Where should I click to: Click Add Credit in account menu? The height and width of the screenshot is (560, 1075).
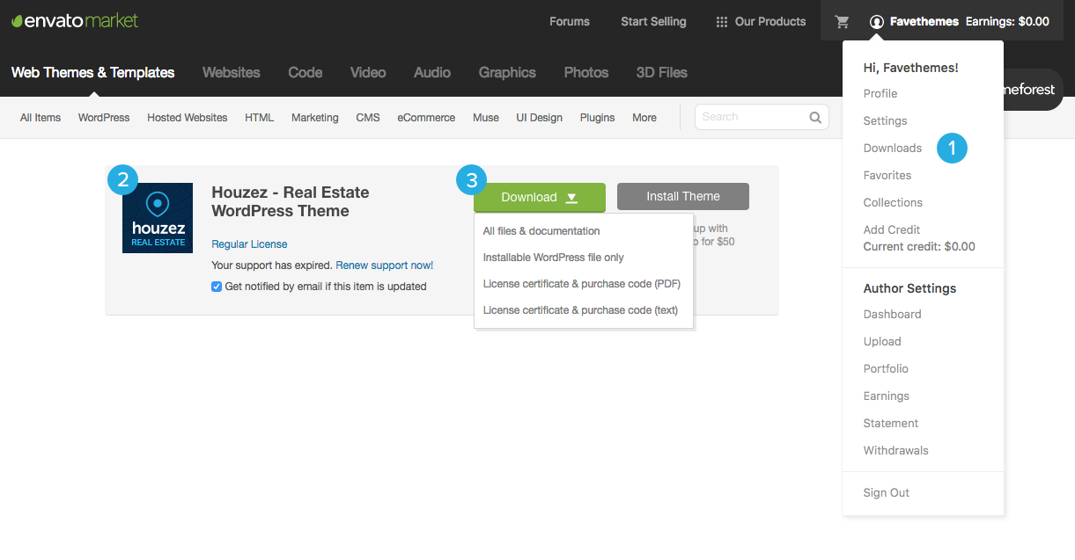[892, 230]
